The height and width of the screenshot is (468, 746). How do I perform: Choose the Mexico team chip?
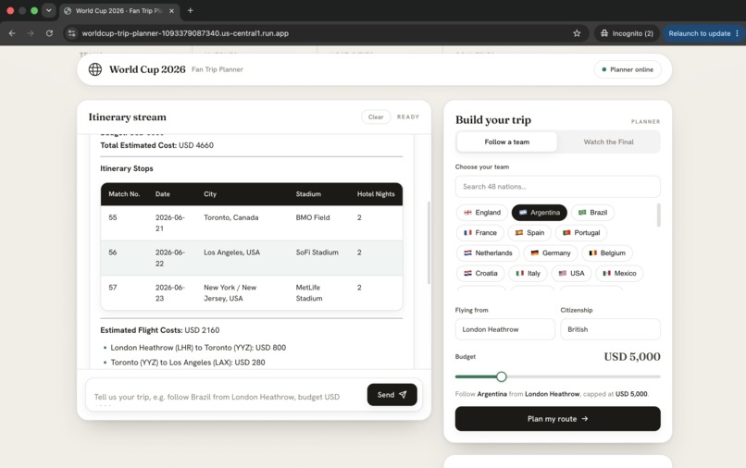point(619,274)
